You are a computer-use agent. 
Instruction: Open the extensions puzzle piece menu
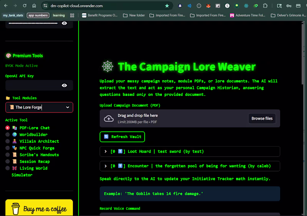click(265, 6)
